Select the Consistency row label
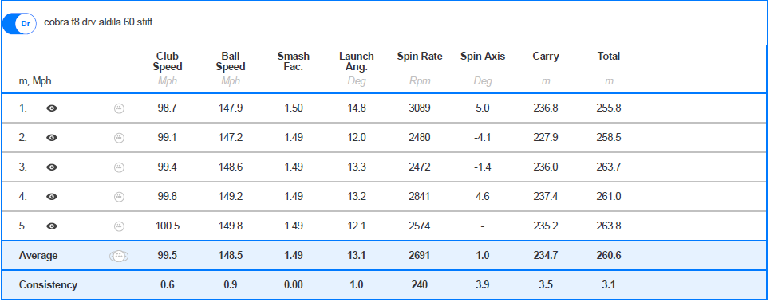 tap(48, 284)
